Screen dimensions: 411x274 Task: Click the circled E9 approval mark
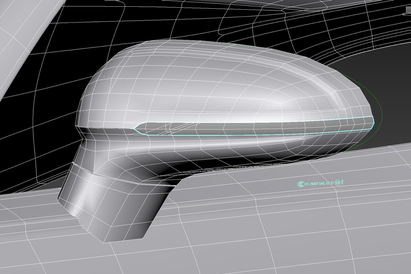[x=337, y=183]
